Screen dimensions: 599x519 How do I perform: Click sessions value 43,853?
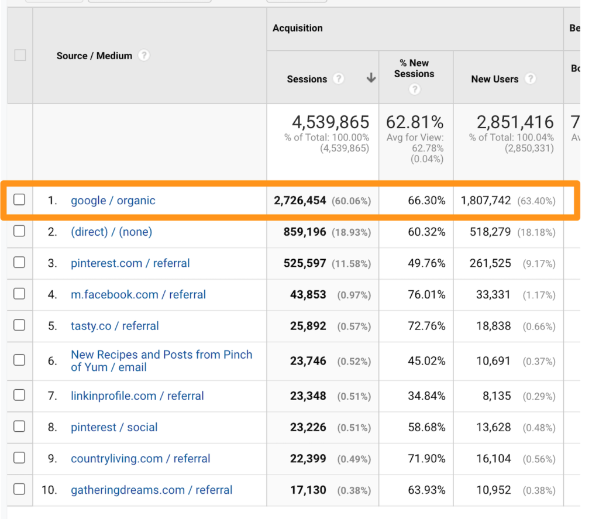pos(308,294)
